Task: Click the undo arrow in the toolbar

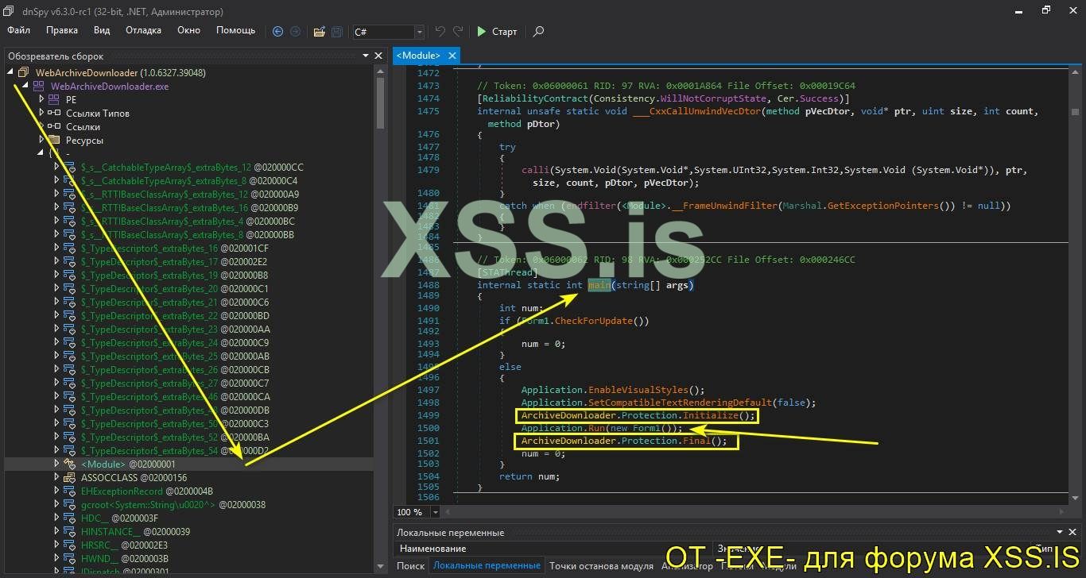Action: click(440, 32)
